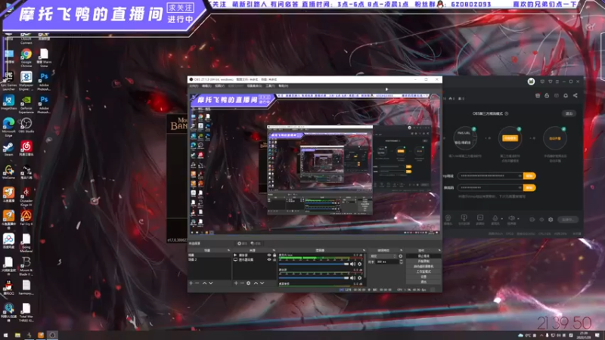Open 帮助 (Help) menu in OBS
The height and width of the screenshot is (340, 605).
pyautogui.click(x=283, y=85)
